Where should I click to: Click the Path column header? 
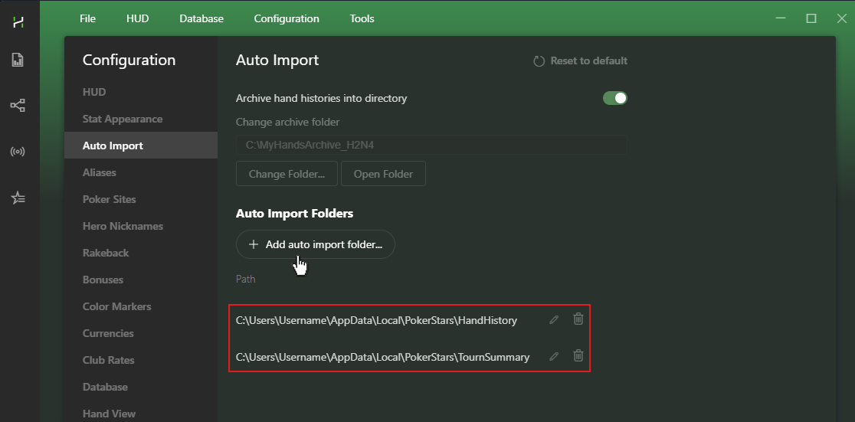(245, 279)
